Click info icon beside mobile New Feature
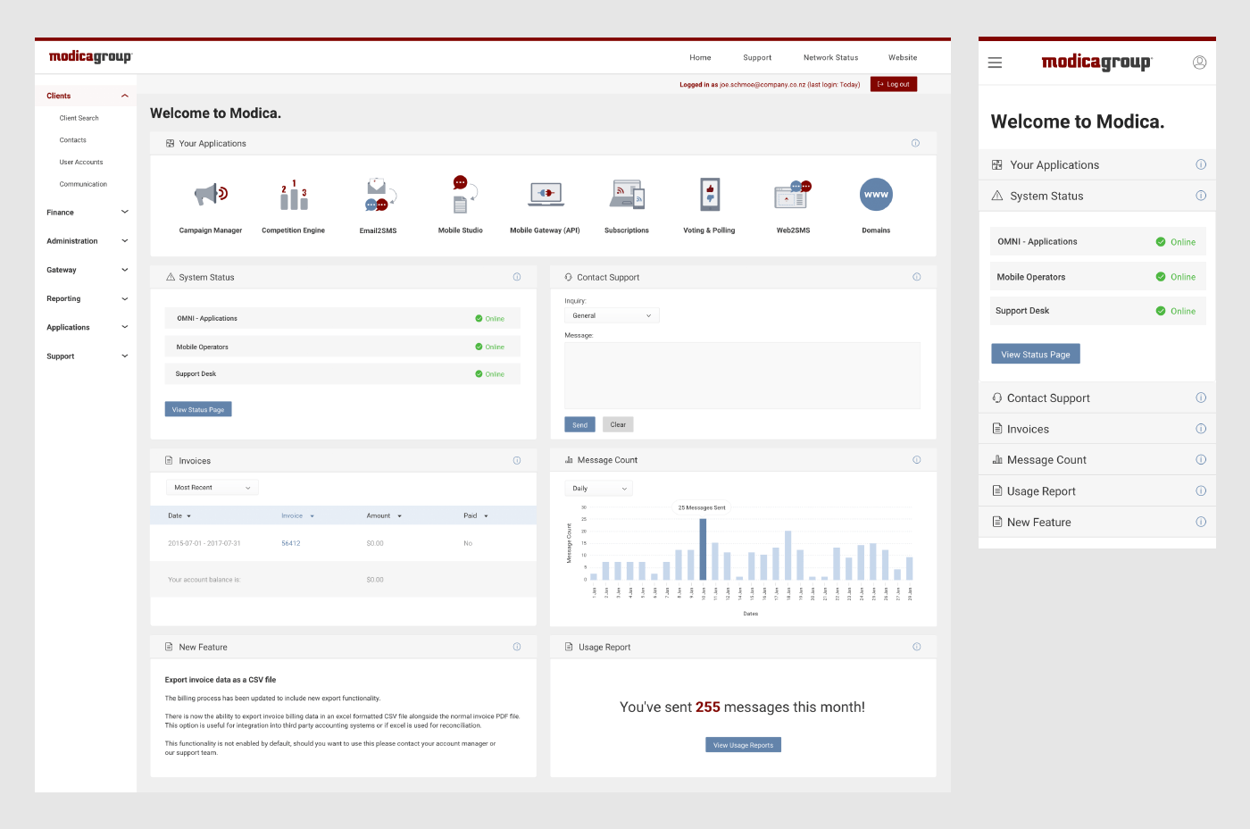1250x829 pixels. coord(1201,522)
